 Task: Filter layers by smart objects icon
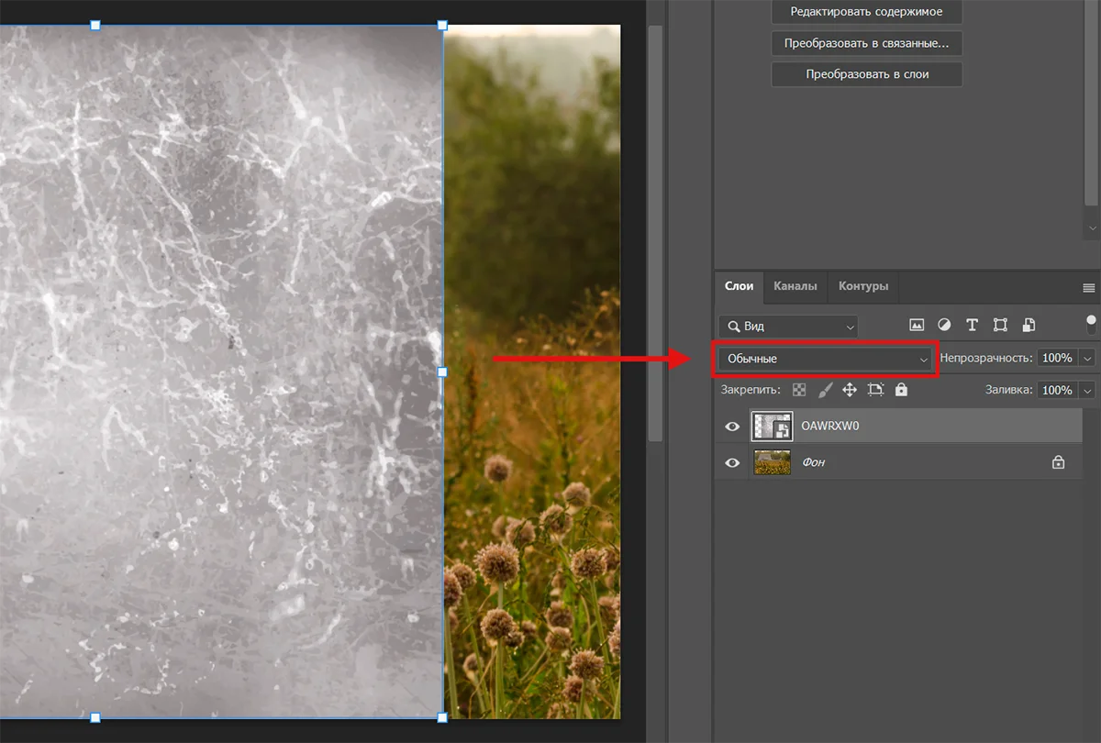tap(1029, 326)
